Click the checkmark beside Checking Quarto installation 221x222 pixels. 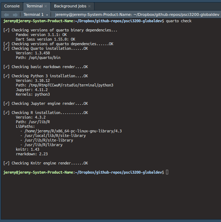(6, 48)
